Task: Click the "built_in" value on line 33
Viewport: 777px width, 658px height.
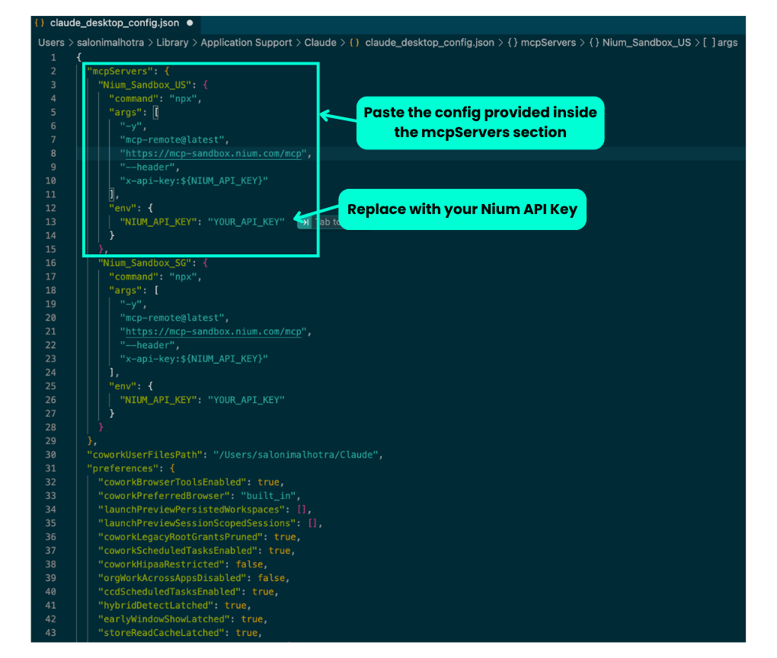Action: click(x=268, y=496)
